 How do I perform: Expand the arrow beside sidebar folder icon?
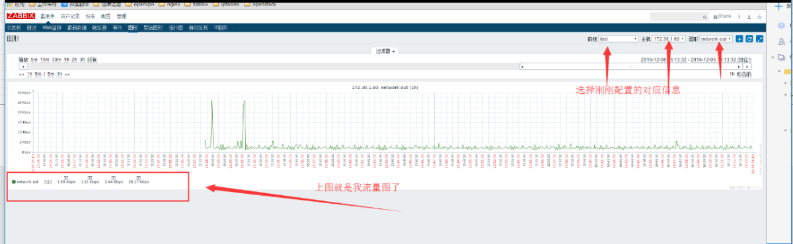(x=773, y=57)
